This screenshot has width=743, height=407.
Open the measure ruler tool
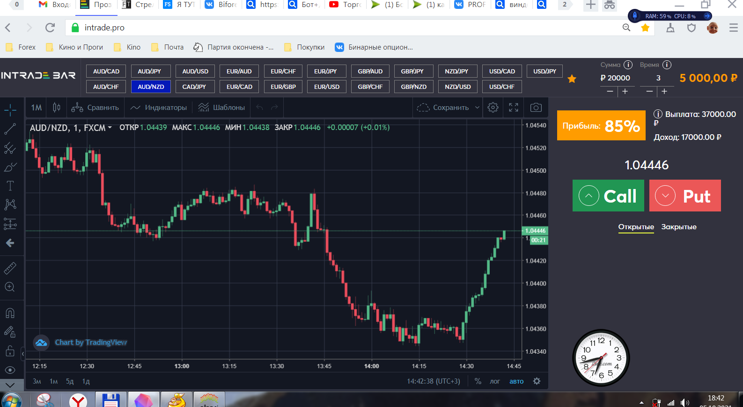pos(10,268)
